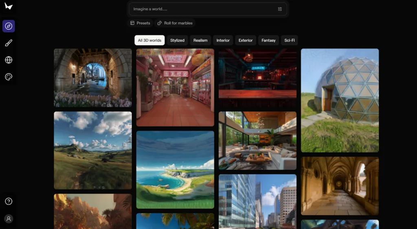Open the color palette icon in sidebar
The width and height of the screenshot is (417, 229).
click(9, 77)
